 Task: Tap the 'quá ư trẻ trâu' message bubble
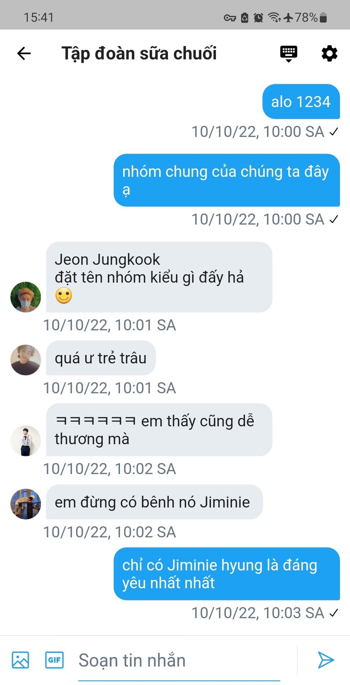101,358
